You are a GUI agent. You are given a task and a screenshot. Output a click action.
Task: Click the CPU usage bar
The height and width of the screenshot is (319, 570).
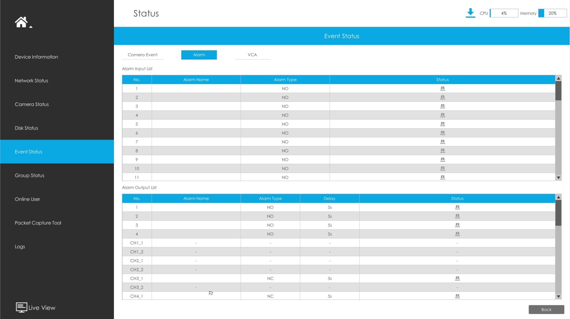click(504, 13)
